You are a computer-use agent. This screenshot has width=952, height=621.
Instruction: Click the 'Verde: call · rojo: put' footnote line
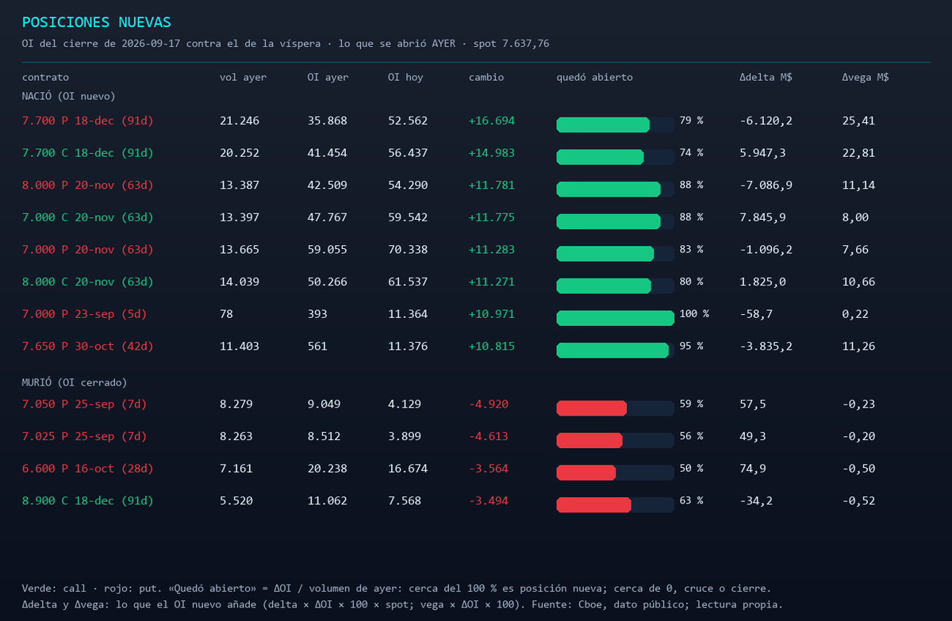tap(397, 588)
